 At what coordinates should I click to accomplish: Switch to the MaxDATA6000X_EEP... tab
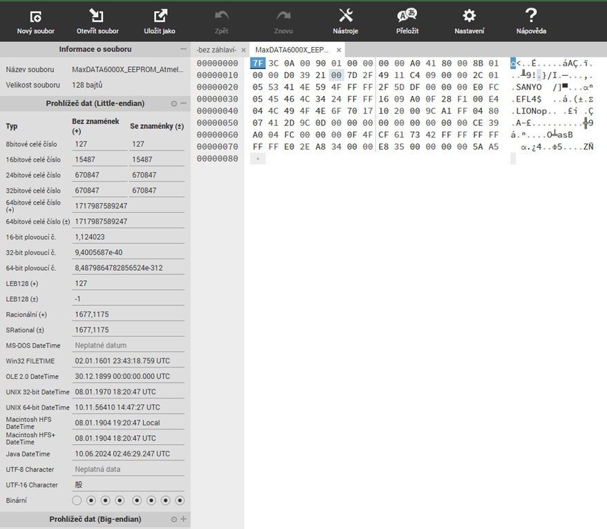(x=292, y=50)
